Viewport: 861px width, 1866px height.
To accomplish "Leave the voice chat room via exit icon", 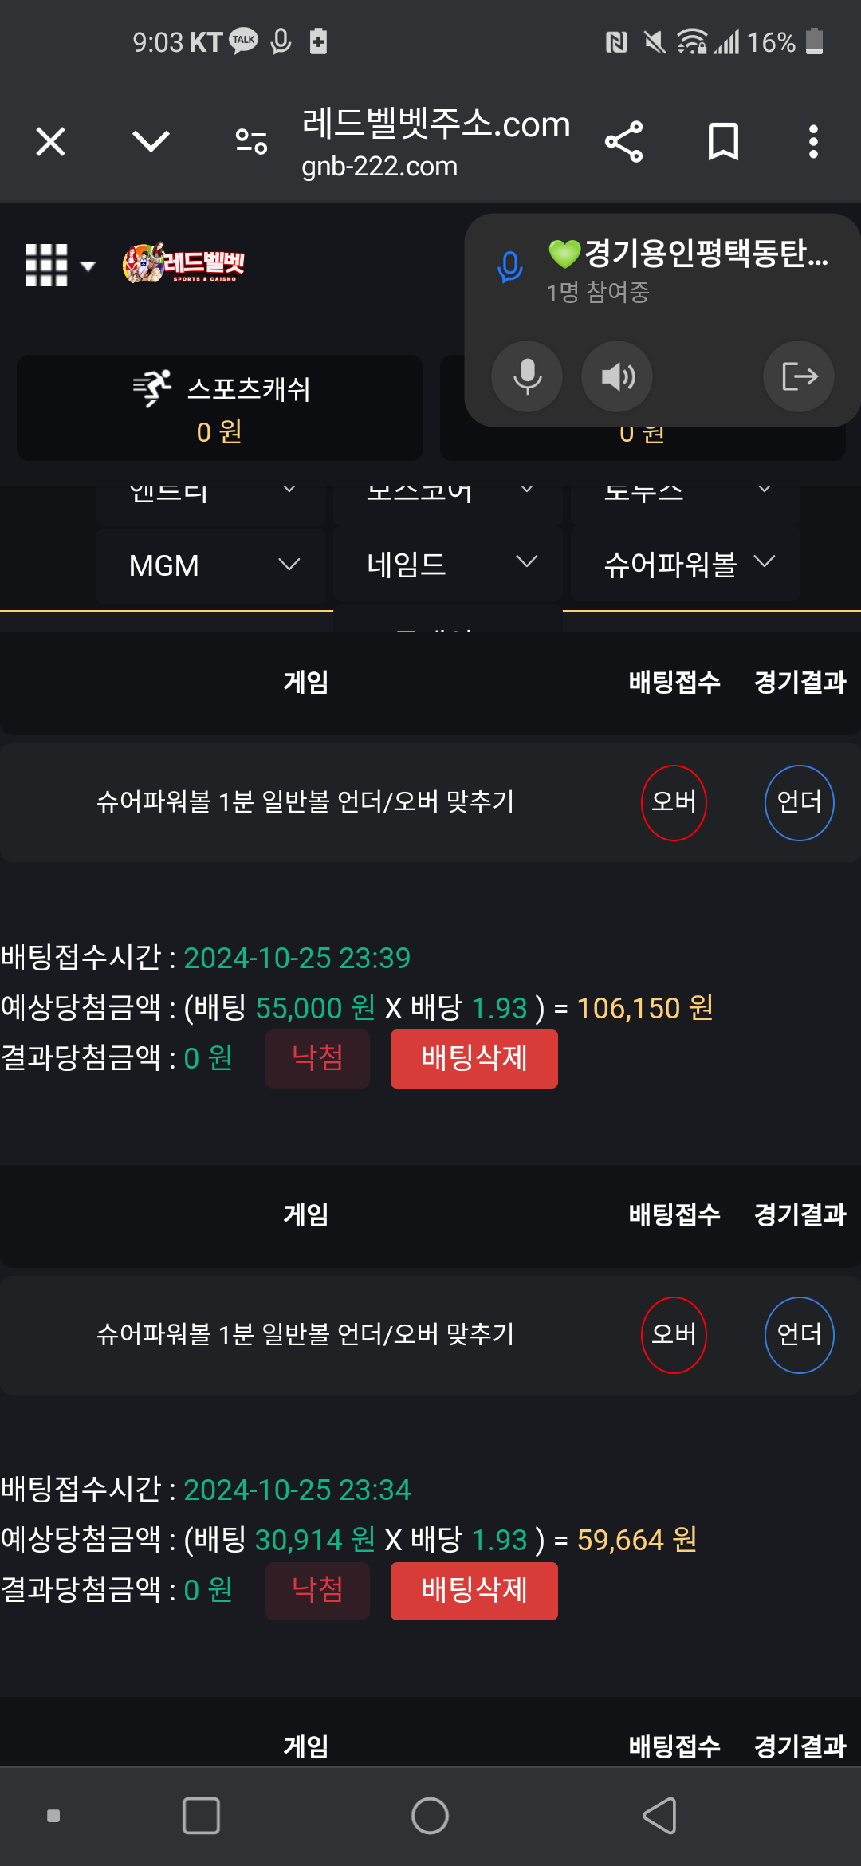I will tap(799, 376).
